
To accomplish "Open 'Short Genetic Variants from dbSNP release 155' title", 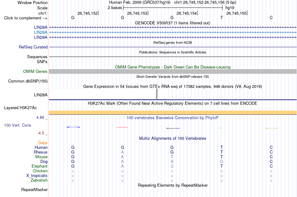I will pyautogui.click(x=173, y=77).
